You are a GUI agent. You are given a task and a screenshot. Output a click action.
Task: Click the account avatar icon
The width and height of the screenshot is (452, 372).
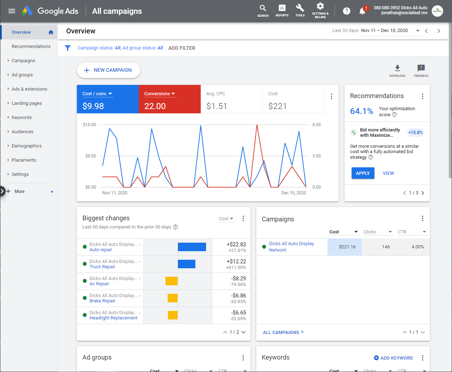(437, 11)
